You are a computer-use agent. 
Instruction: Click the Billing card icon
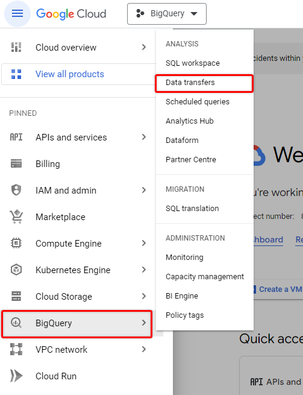click(x=16, y=164)
